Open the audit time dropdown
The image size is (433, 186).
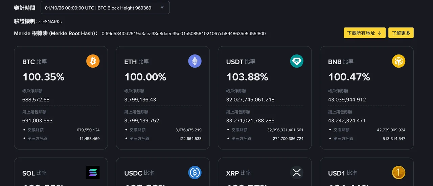coord(105,8)
